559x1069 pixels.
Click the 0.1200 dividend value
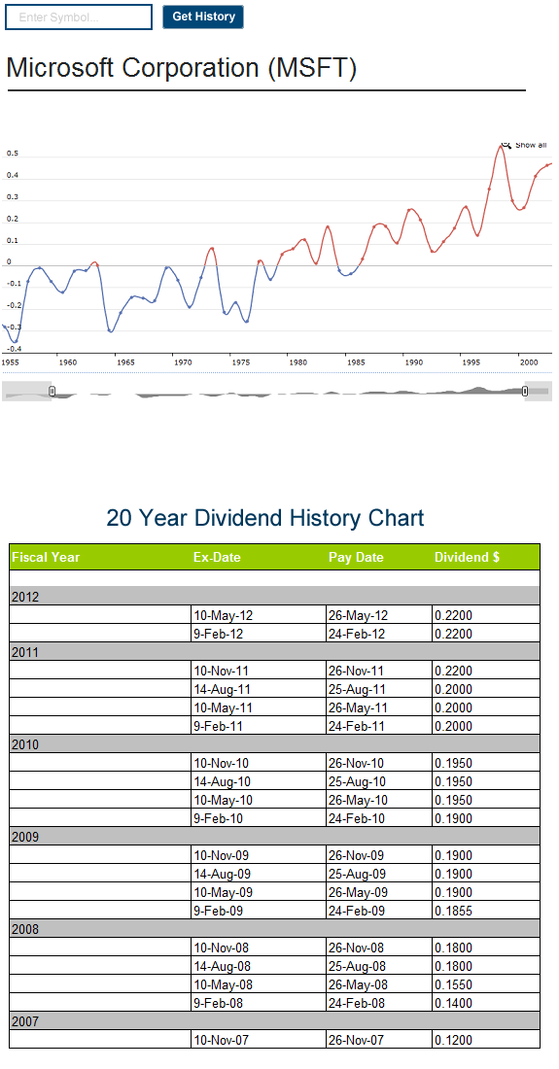[486, 1038]
